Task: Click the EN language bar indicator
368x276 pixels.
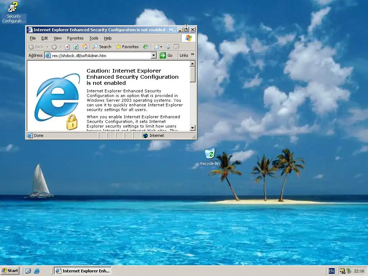Action: 331,271
